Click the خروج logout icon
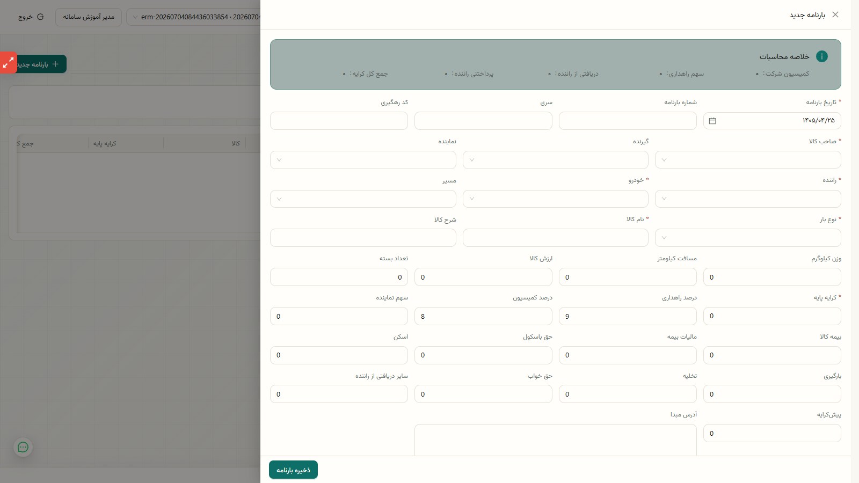 click(x=40, y=17)
